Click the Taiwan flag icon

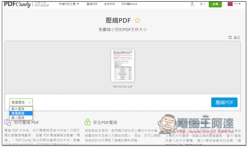coord(230,4)
